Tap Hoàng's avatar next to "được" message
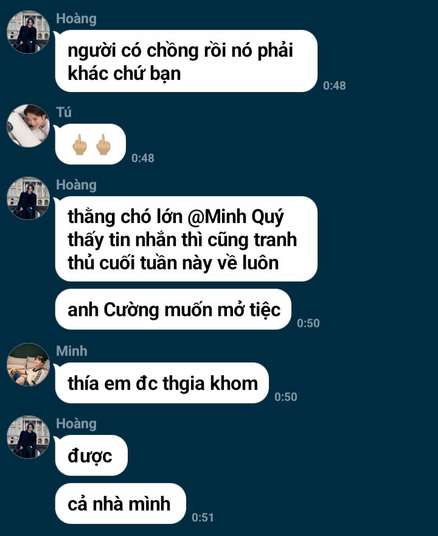This screenshot has height=536, width=438. (29, 437)
